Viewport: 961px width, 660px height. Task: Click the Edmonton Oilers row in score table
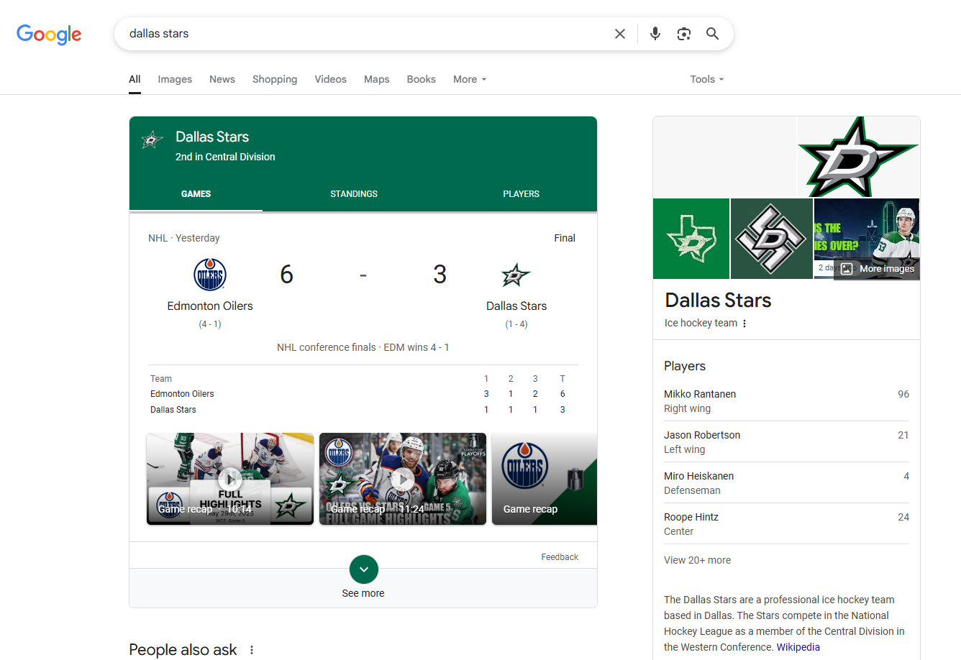point(363,394)
